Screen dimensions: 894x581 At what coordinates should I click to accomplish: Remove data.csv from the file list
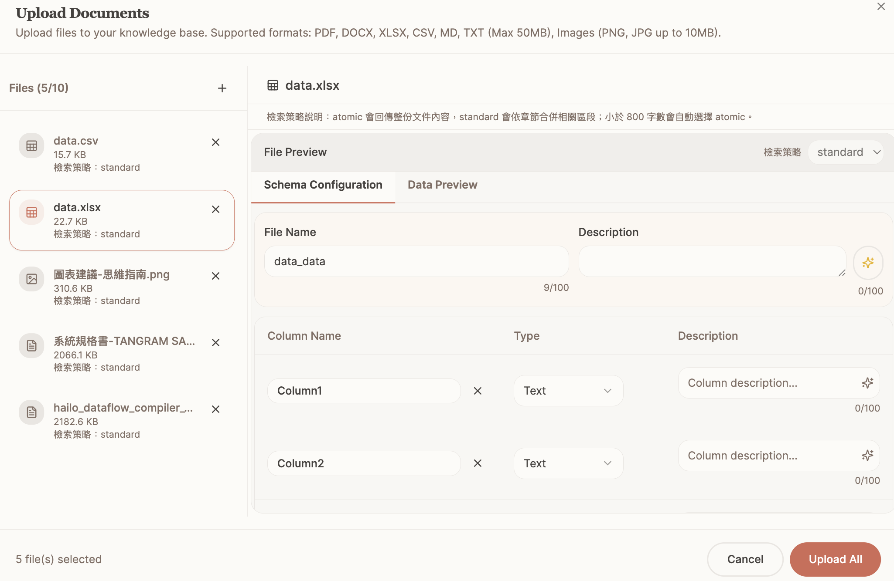pyautogui.click(x=215, y=142)
